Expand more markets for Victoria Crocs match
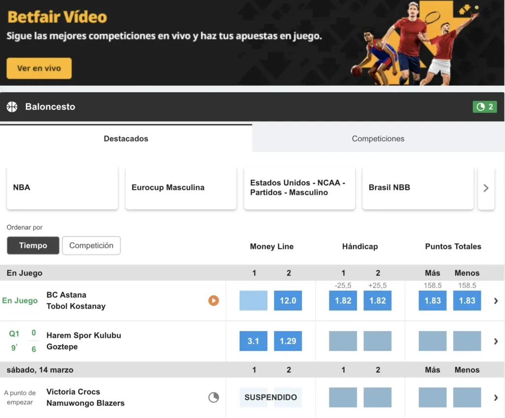This screenshot has height=418, width=505. coord(496,398)
